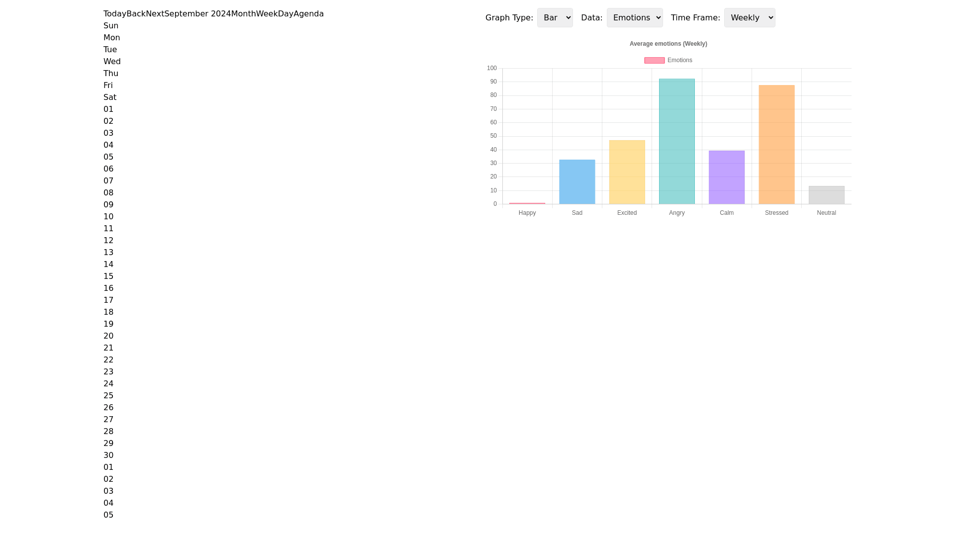Click the Sun day header
Image resolution: width=955 pixels, height=537 pixels.
tap(111, 25)
